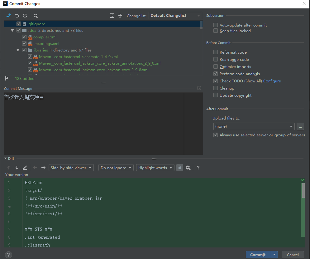This screenshot has height=259, width=310.
Task: Click the Jump to Source pencil icon
Action: coord(25,168)
